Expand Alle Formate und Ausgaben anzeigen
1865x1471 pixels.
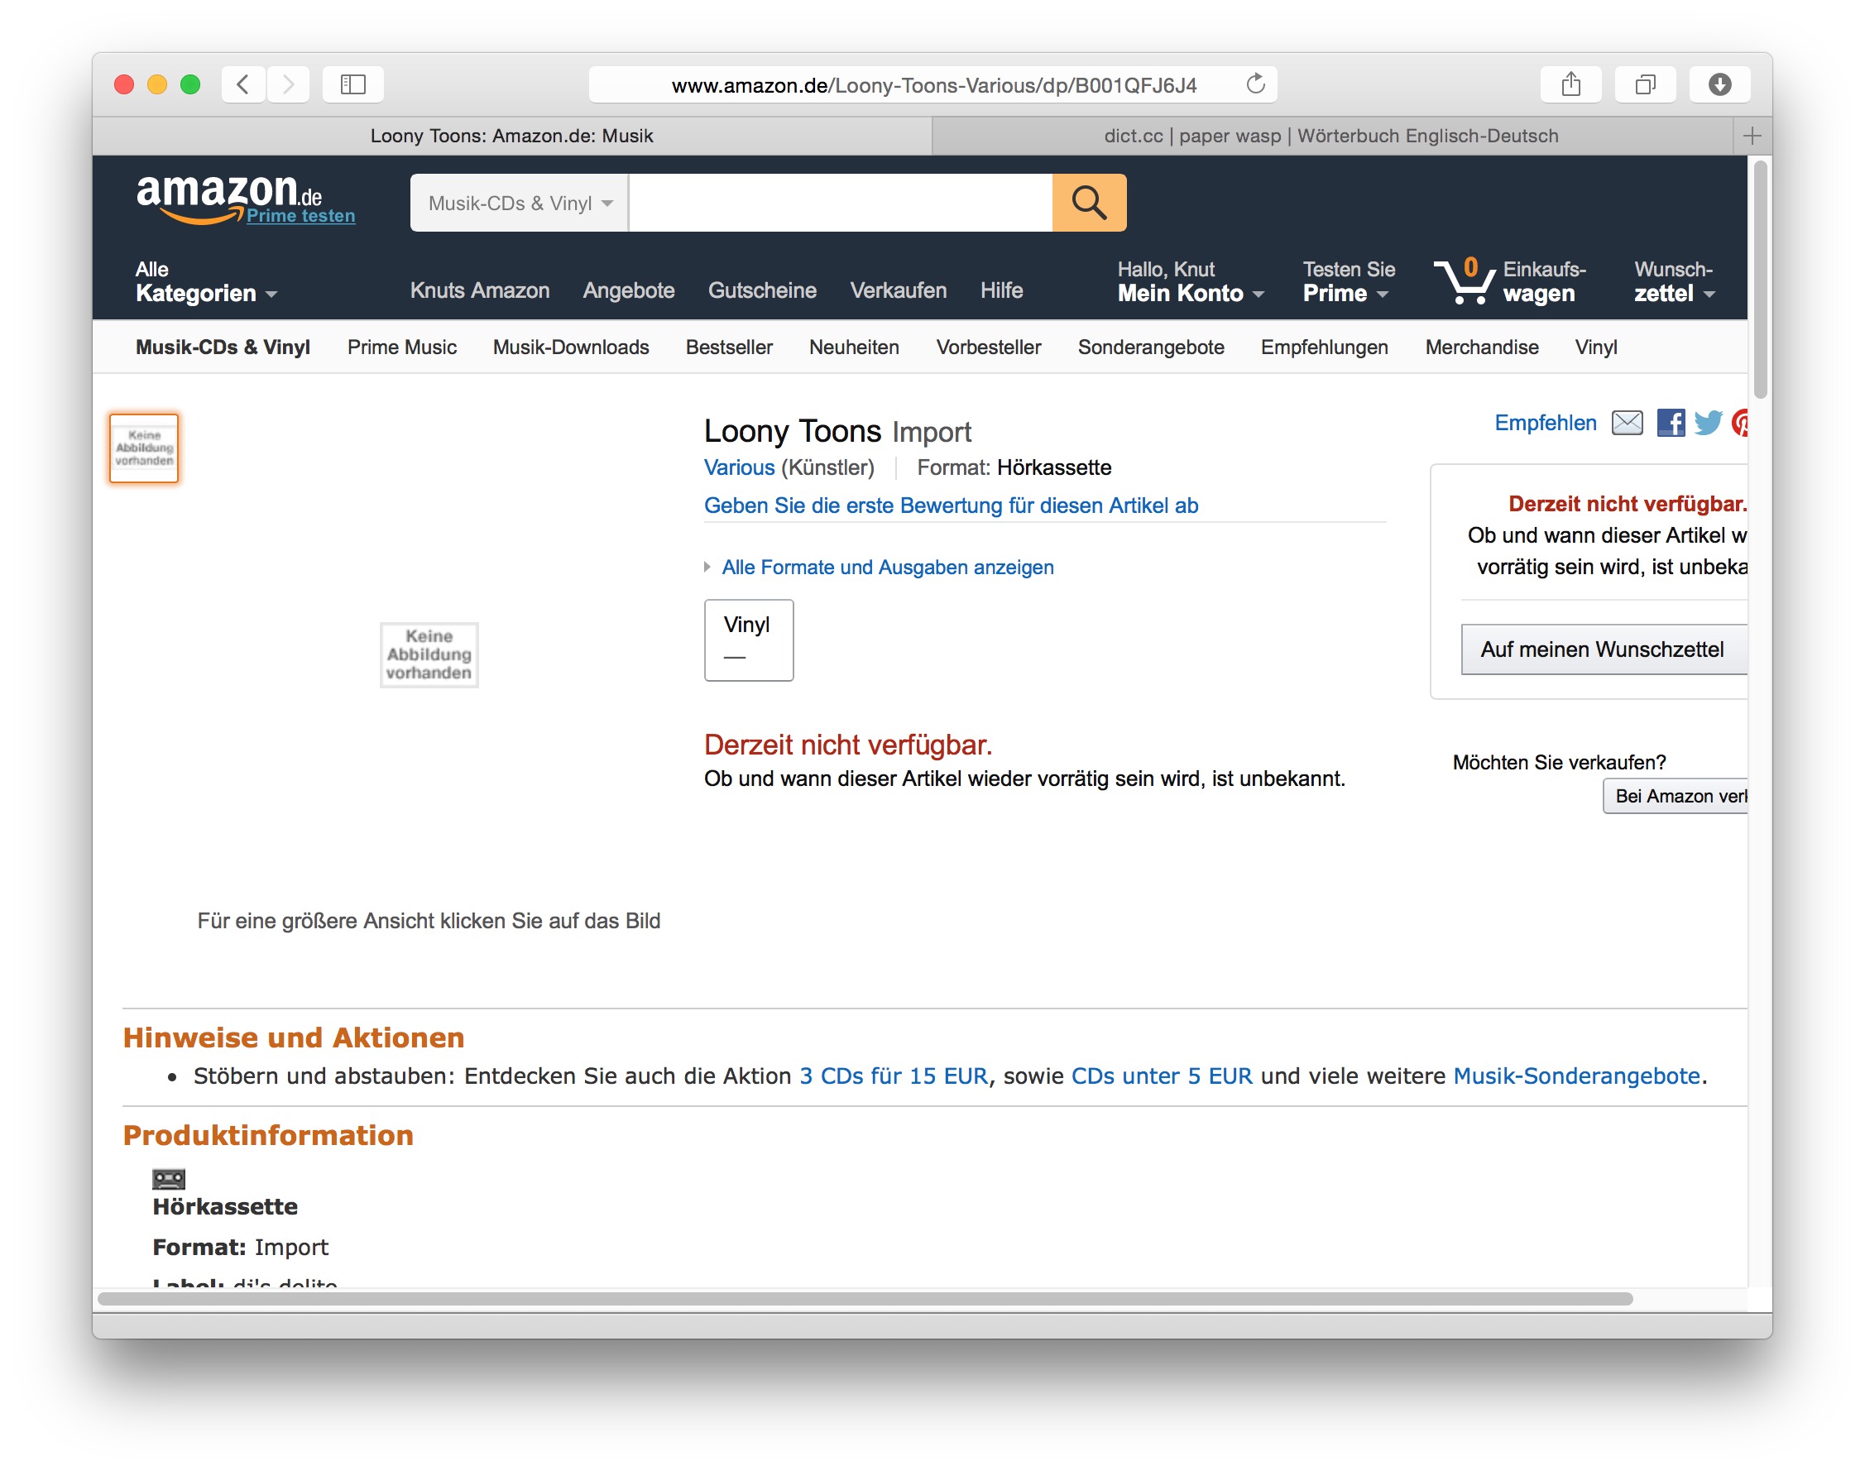click(x=886, y=567)
